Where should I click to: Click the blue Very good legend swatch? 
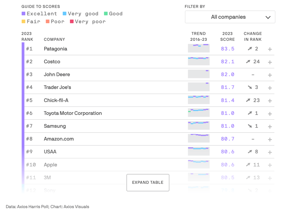[65, 14]
